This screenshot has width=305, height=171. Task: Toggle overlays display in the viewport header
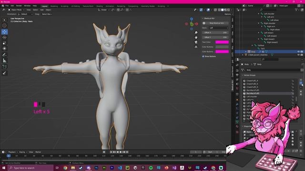(x=208, y=9)
